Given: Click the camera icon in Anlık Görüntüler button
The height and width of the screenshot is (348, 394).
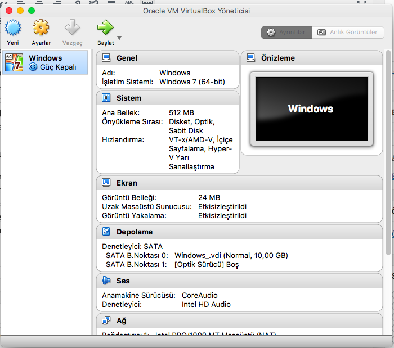Looking at the screenshot, I should 321,33.
